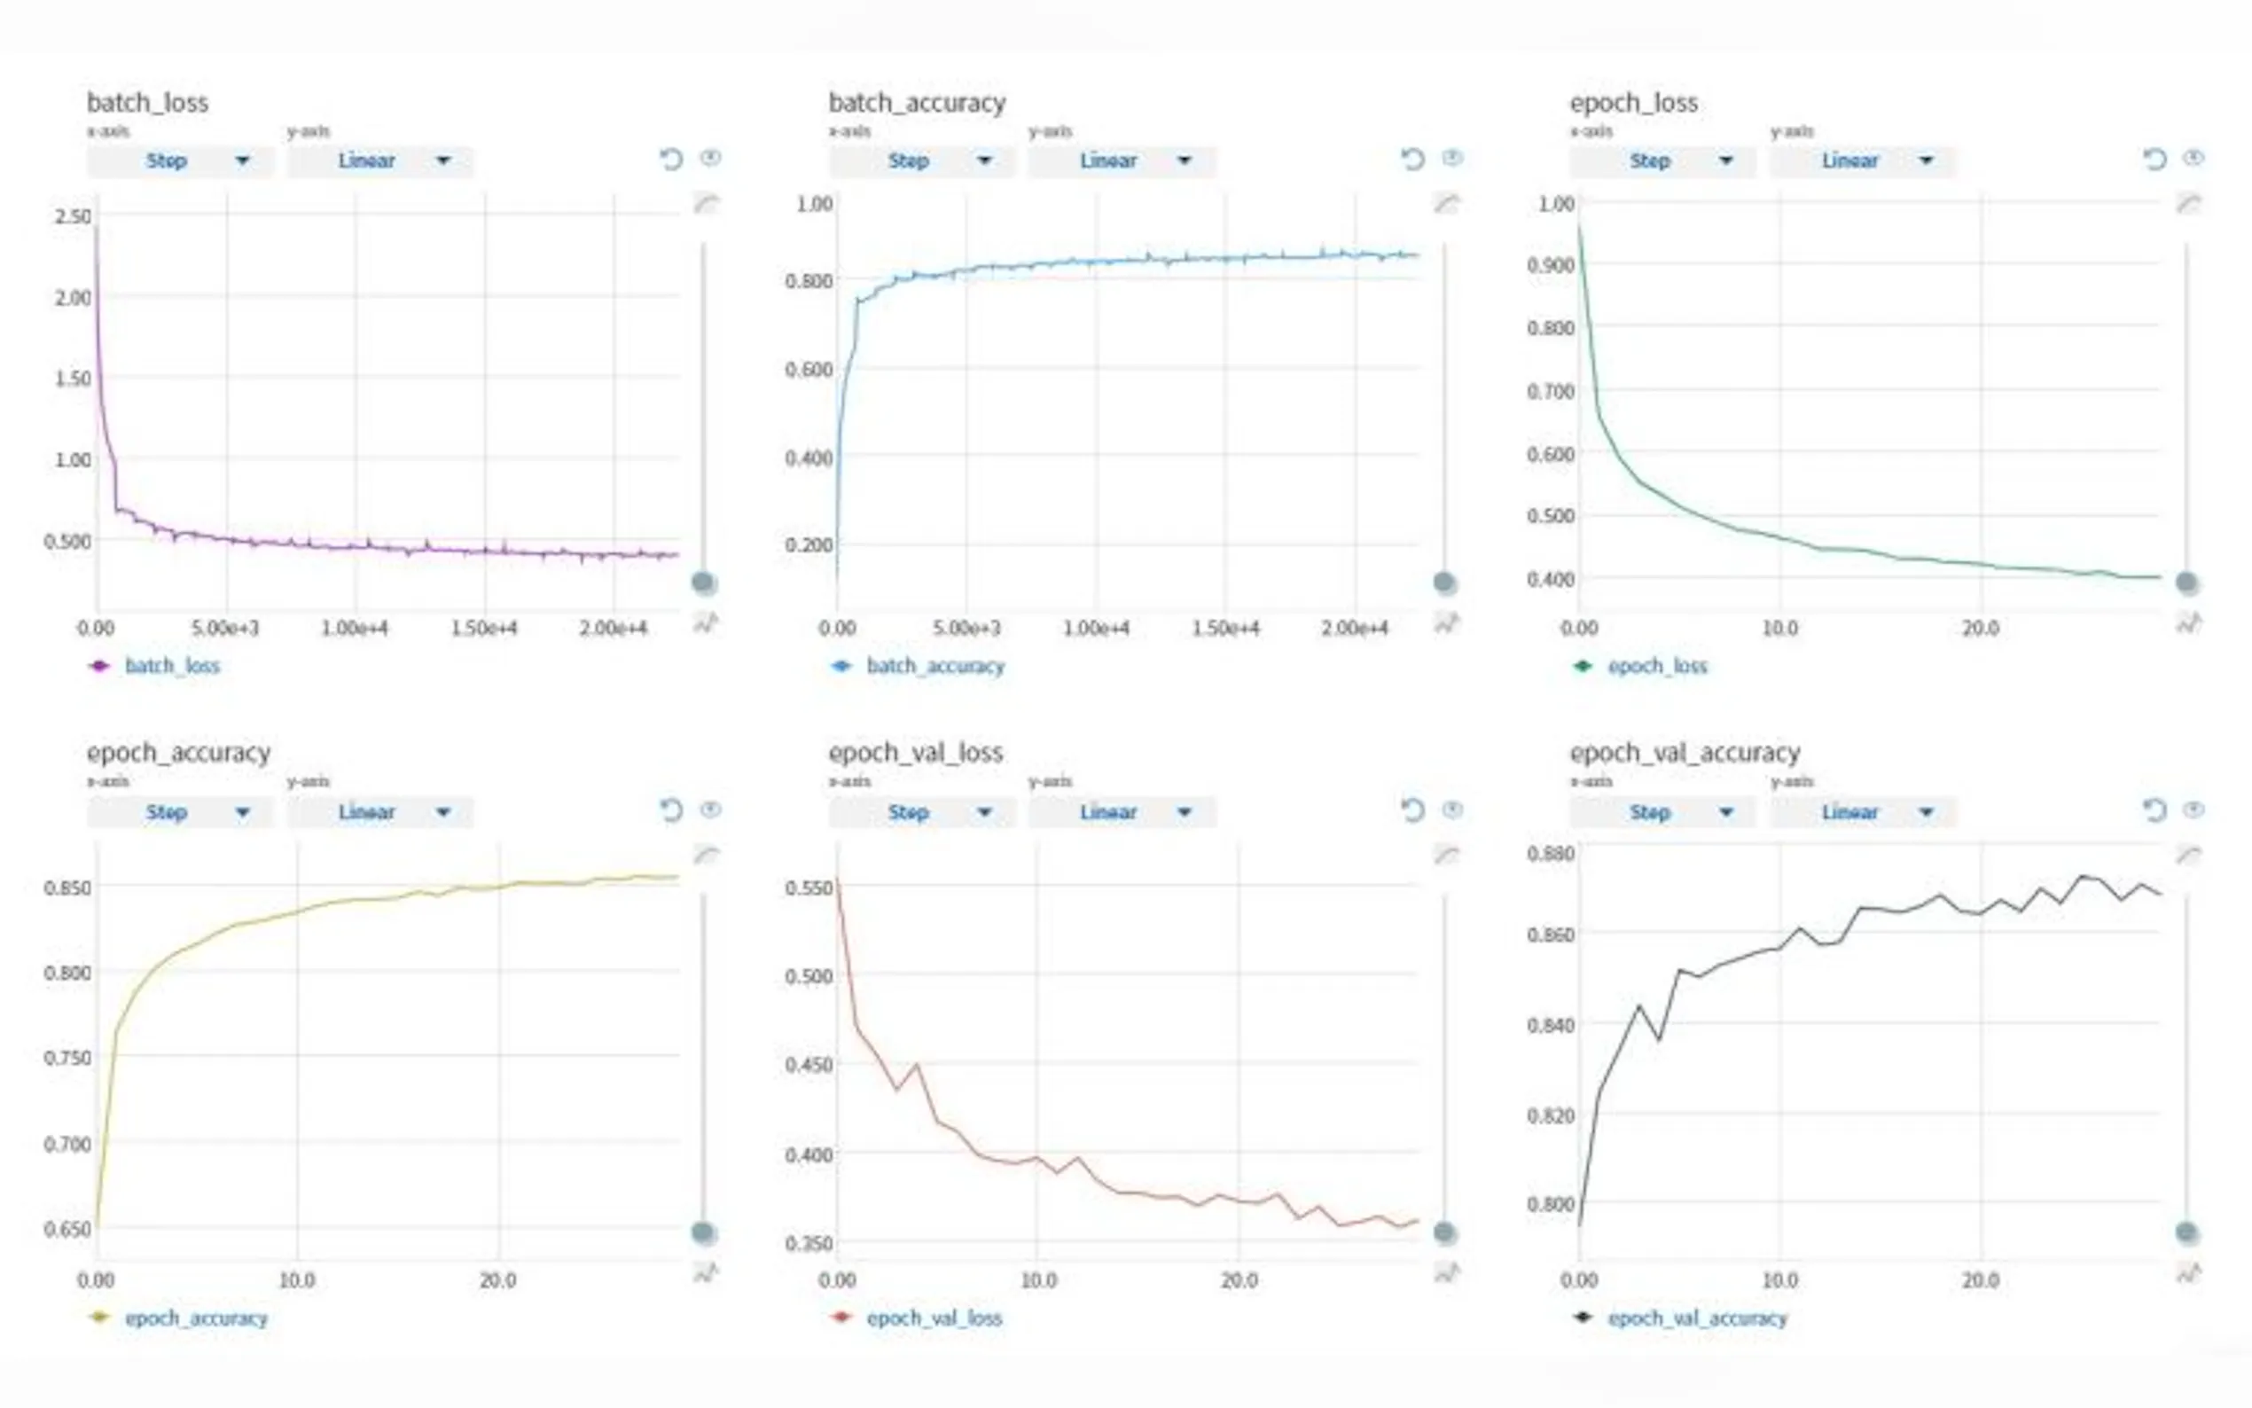Toggle eye icon on epoch_accuracy chart
Screen dimensions: 2252x1408
710,809
